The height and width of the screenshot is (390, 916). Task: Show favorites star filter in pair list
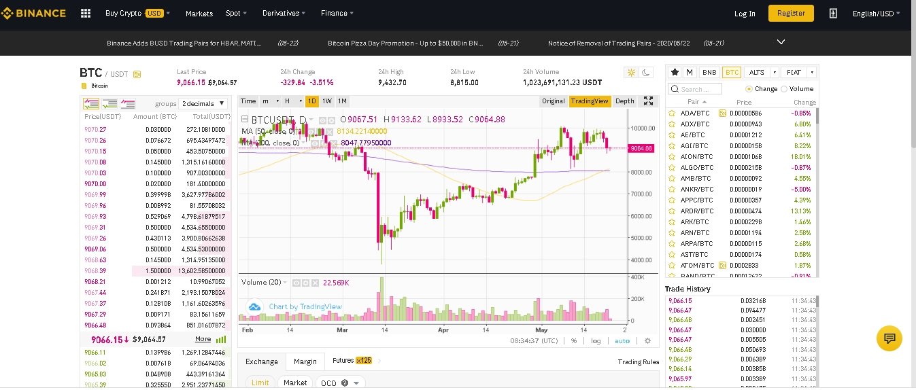(675, 72)
